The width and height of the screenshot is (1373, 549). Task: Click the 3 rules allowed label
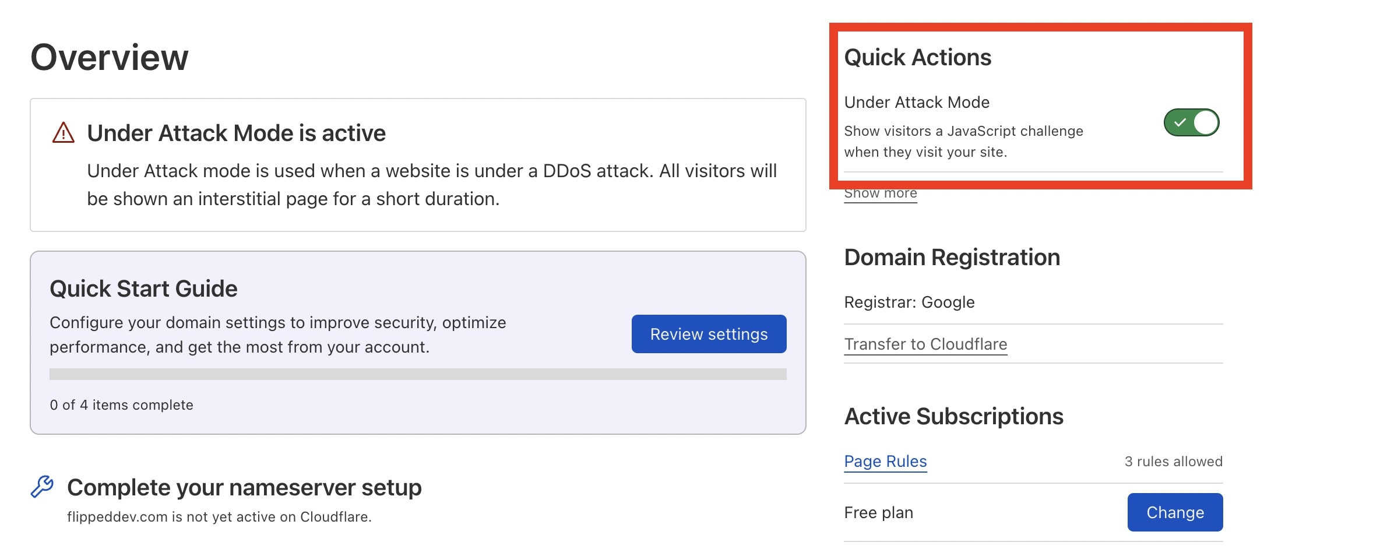(1173, 461)
